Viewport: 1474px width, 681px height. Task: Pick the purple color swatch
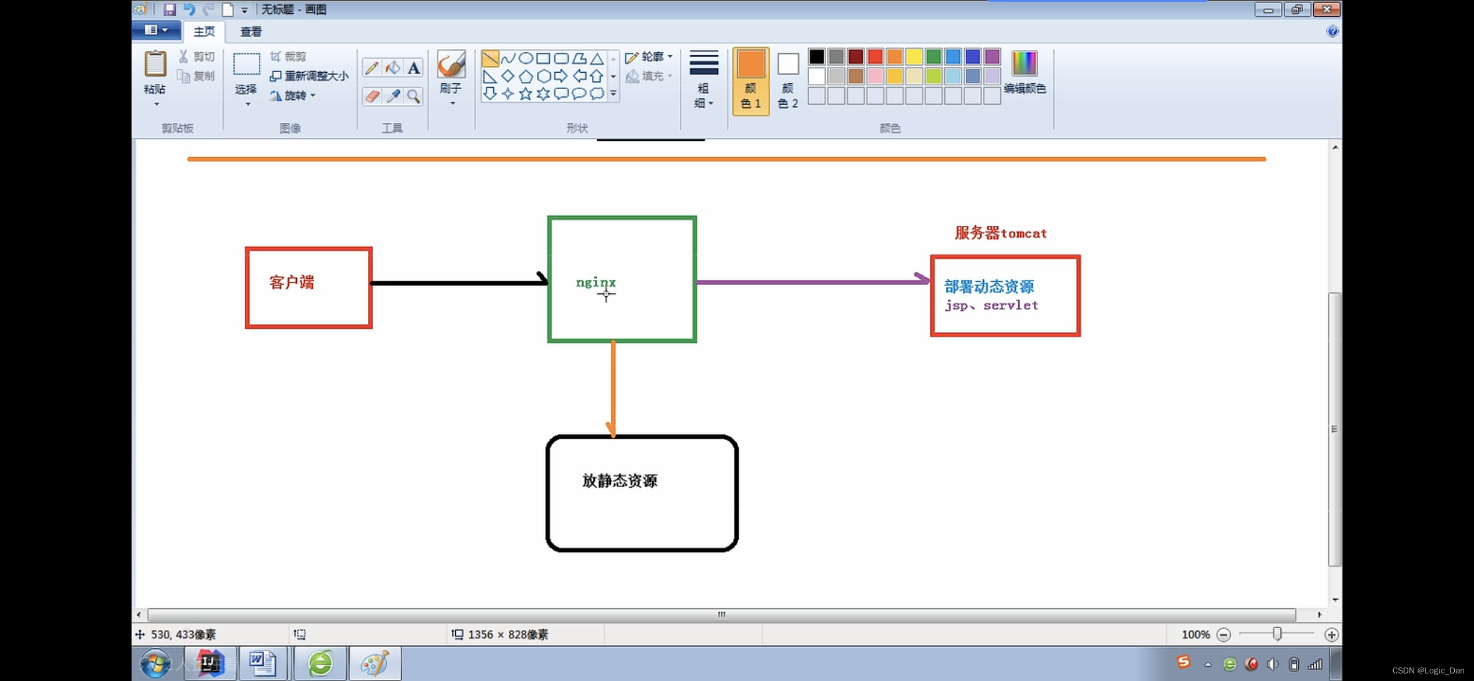pos(991,56)
